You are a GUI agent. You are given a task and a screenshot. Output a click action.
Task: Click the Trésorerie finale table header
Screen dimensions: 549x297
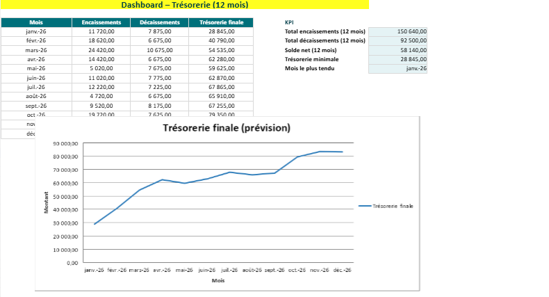click(221, 22)
